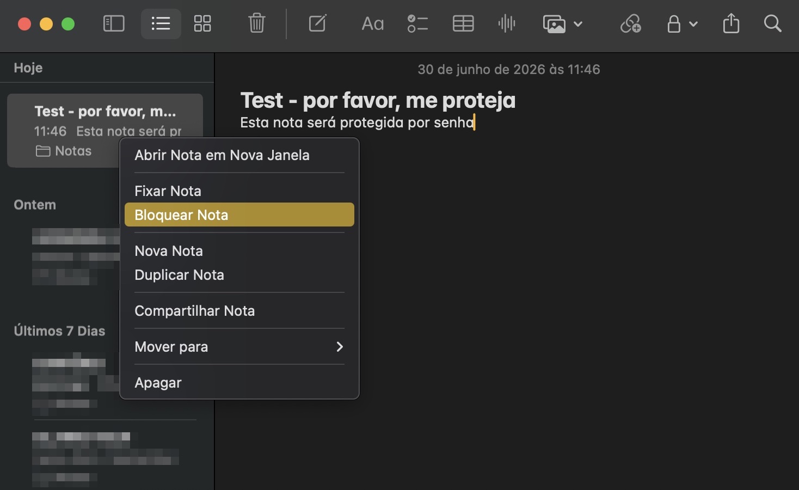799x490 pixels.
Task: Choose Apagar from the context menu
Action: click(239, 383)
